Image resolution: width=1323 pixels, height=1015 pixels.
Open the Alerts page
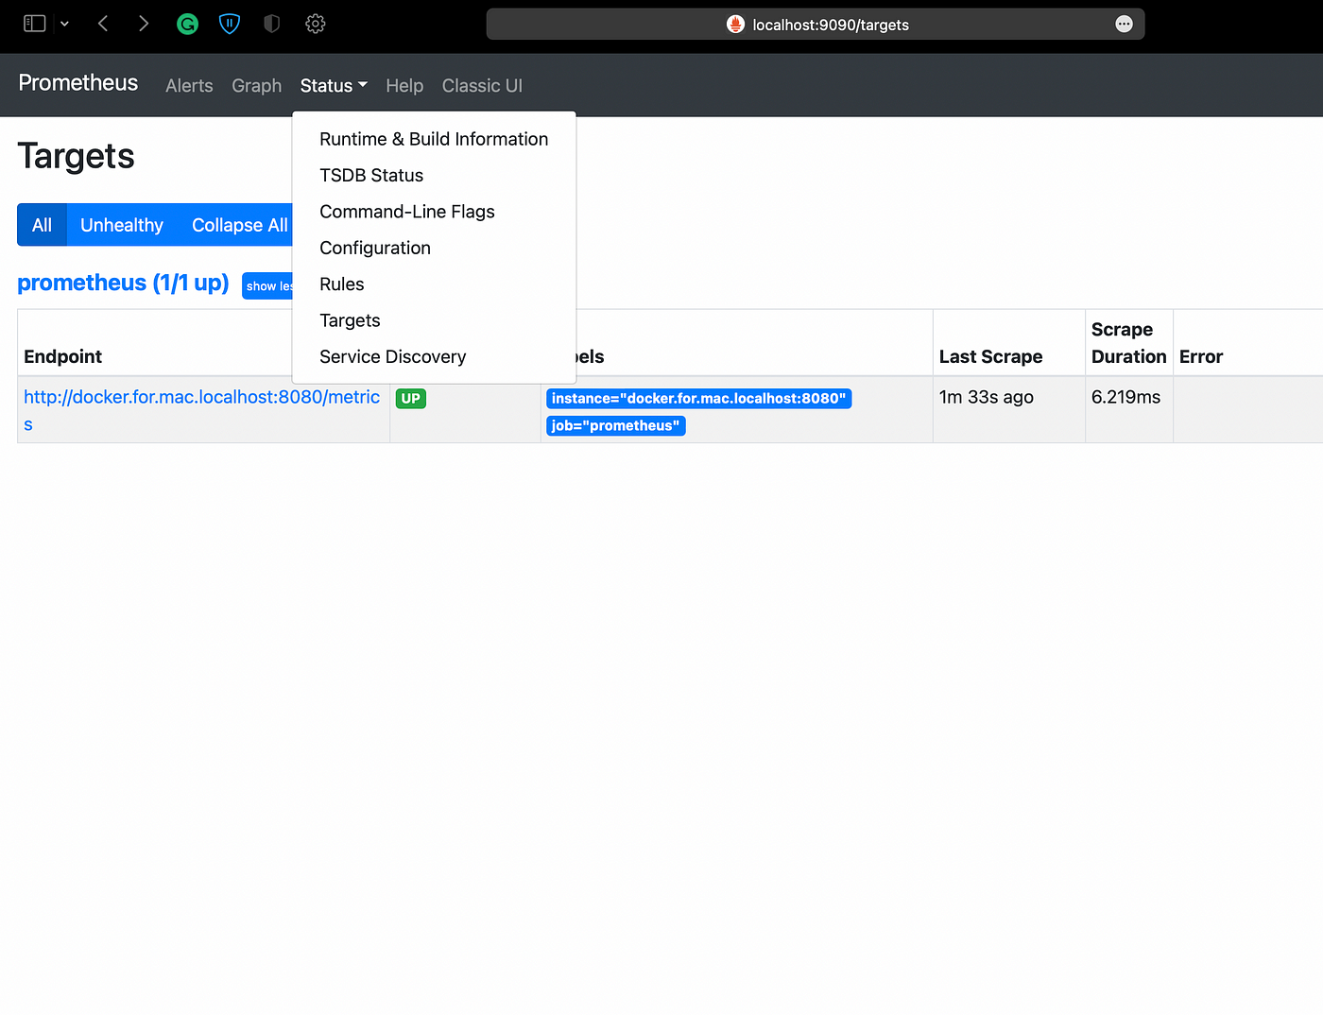coord(189,86)
